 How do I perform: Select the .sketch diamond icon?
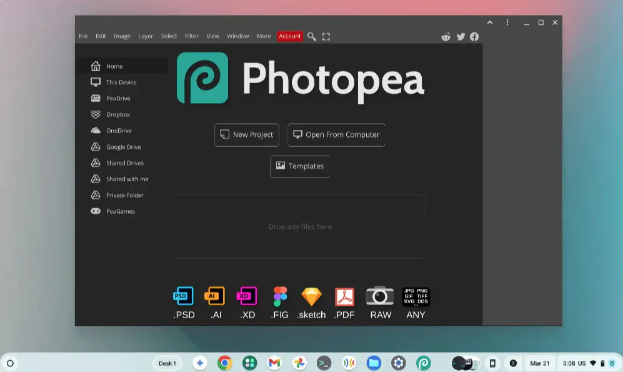click(x=311, y=296)
